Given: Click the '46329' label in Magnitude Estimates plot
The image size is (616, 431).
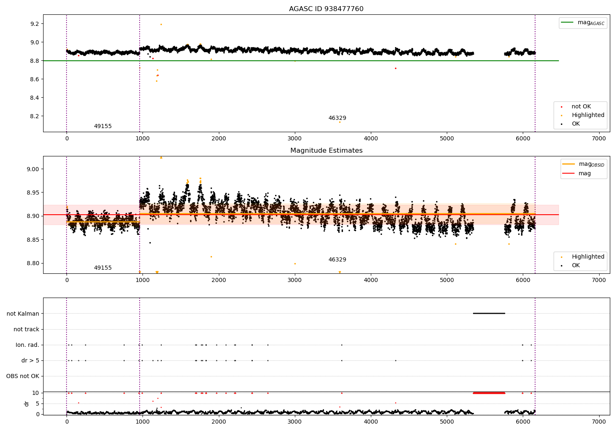Looking at the screenshot, I should click(x=337, y=260).
